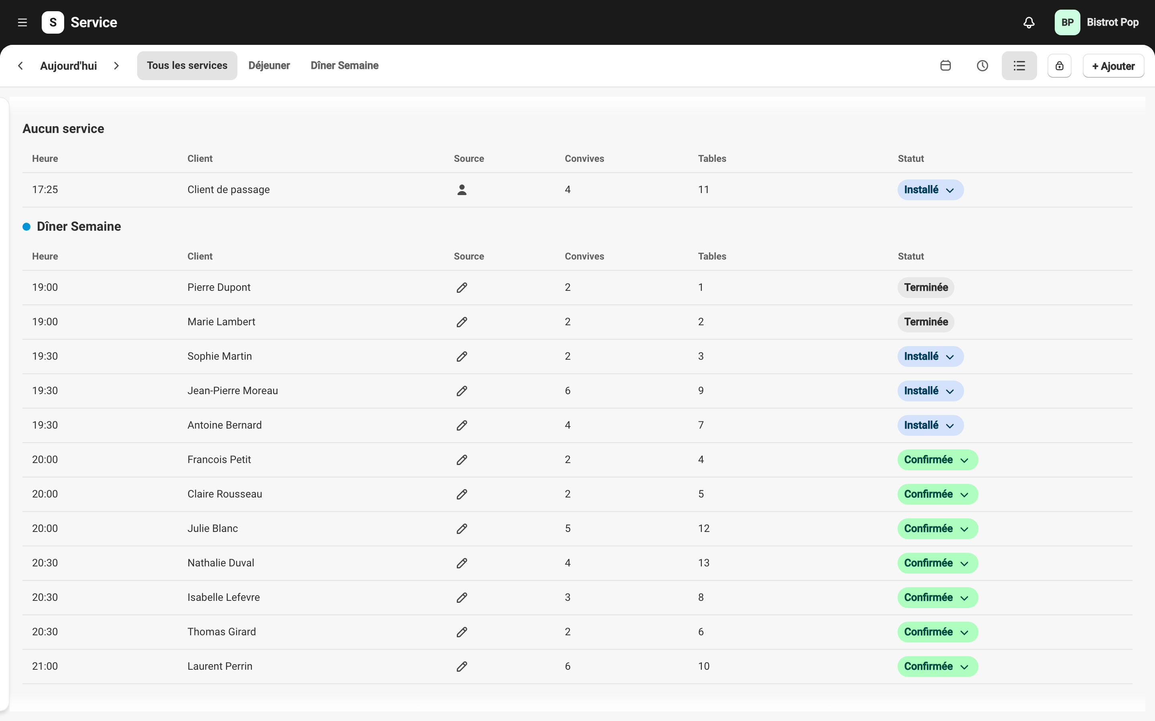This screenshot has height=721, width=1155.
Task: Open Francois Petit's Confirmée status dropdown
Action: click(x=937, y=460)
